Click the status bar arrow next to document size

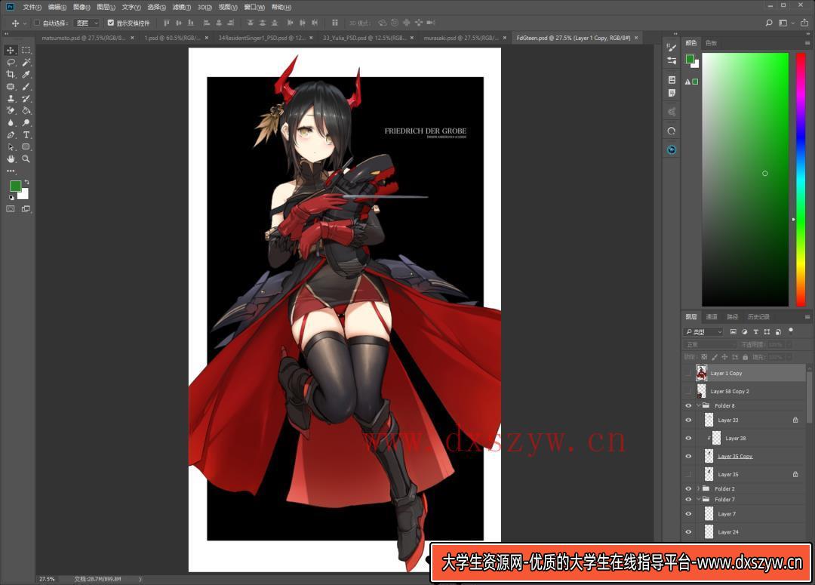click(x=140, y=579)
